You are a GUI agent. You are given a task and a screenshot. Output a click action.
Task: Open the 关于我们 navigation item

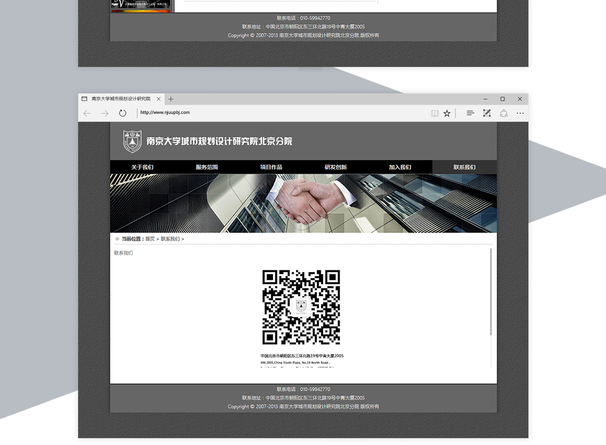pos(142,167)
